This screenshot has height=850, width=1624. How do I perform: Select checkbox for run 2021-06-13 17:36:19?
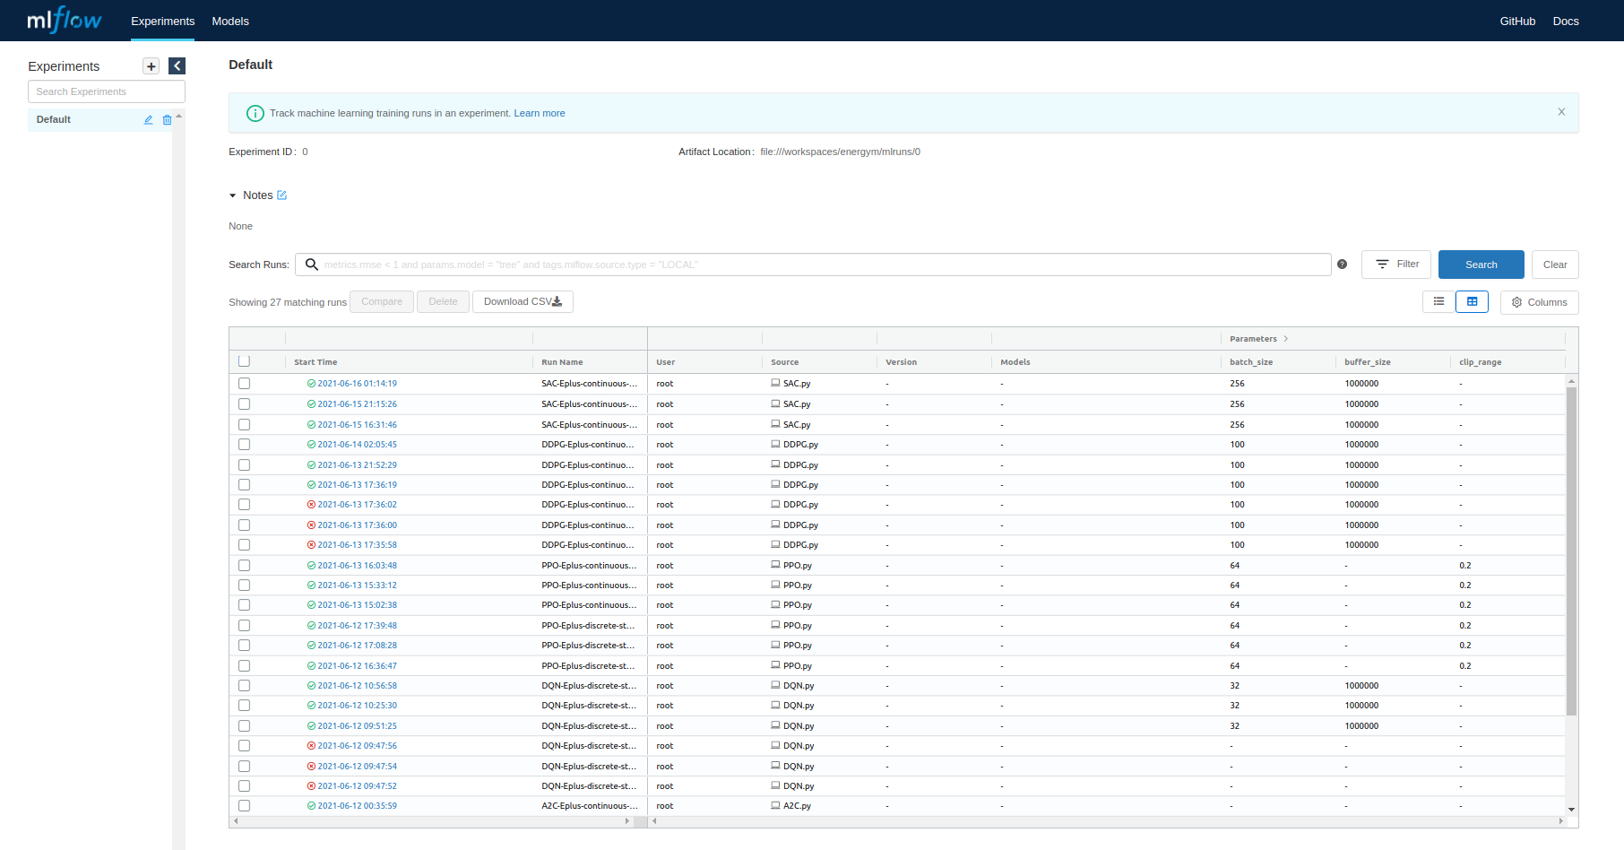point(244,485)
